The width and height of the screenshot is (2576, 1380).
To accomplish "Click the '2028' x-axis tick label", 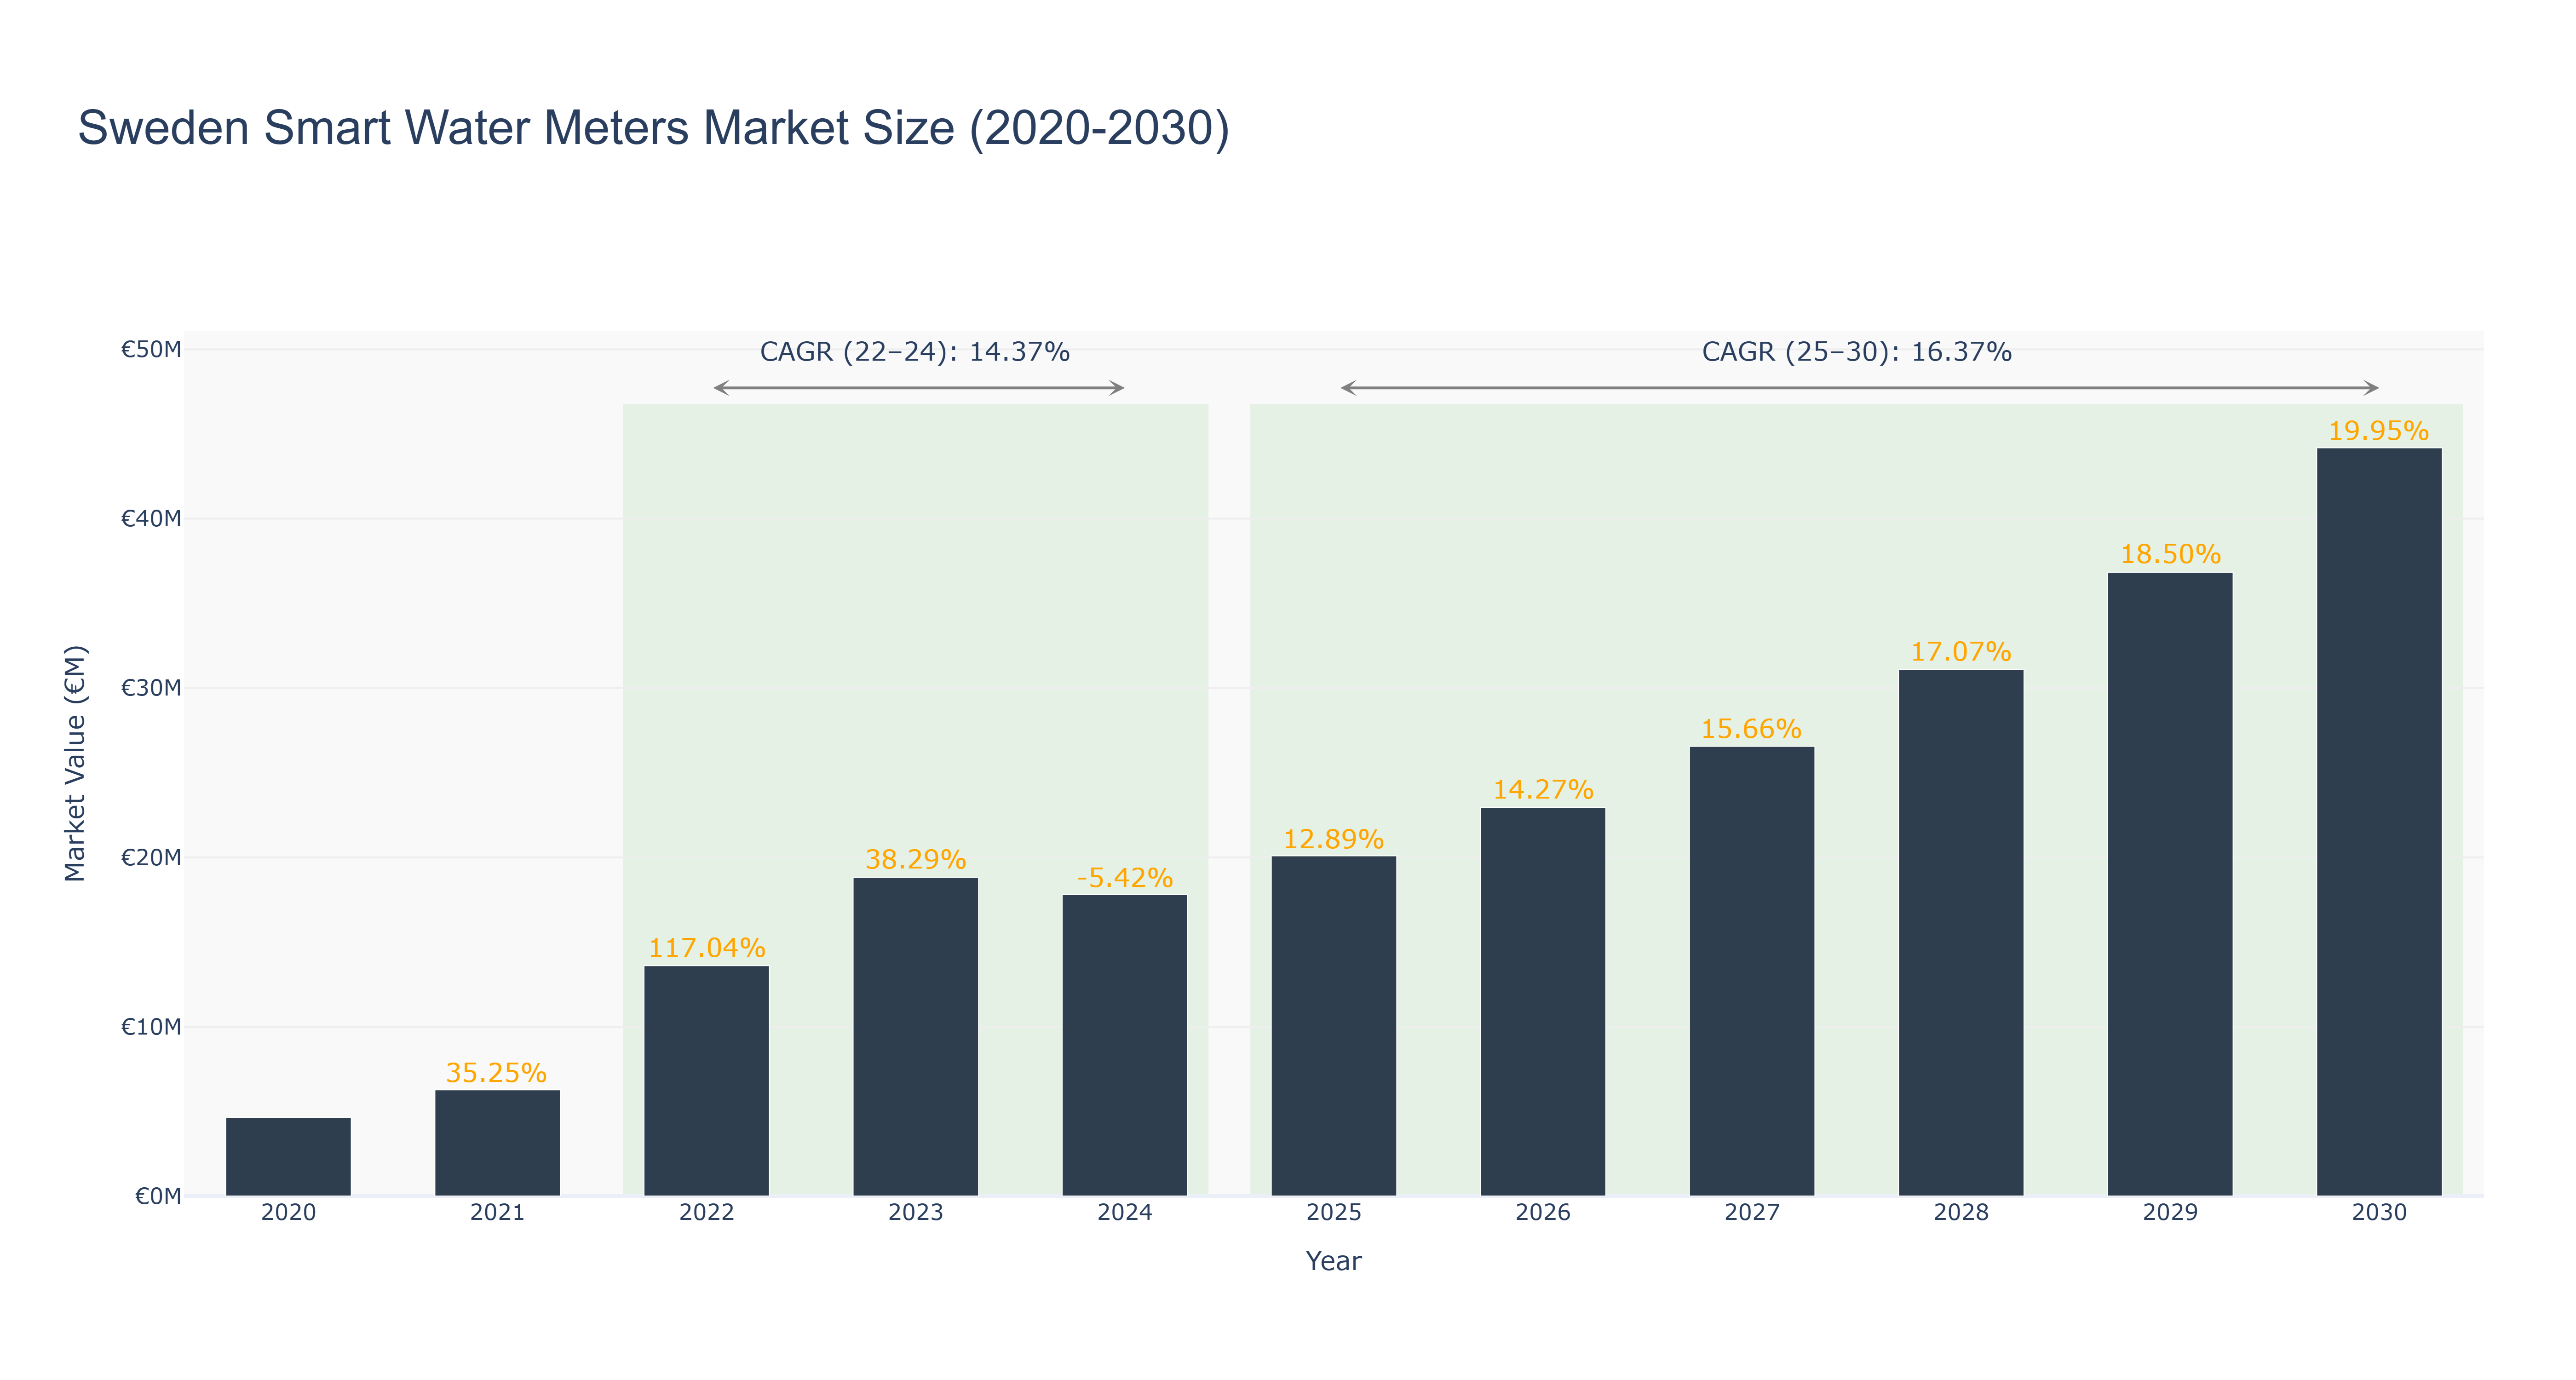I will pyautogui.click(x=1960, y=1213).
